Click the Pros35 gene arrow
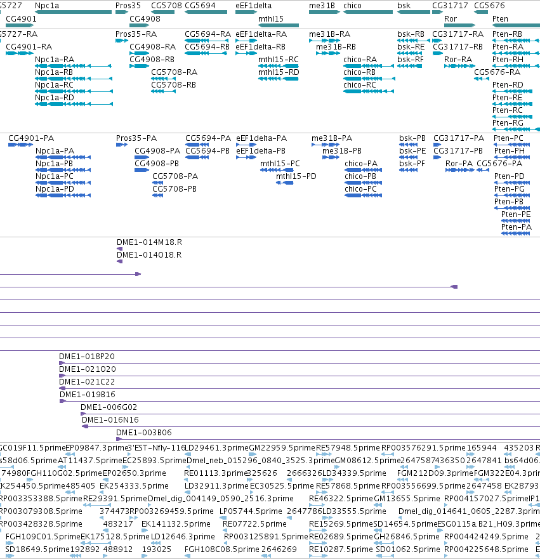Screen dimensions: 540x559 [x=122, y=12]
